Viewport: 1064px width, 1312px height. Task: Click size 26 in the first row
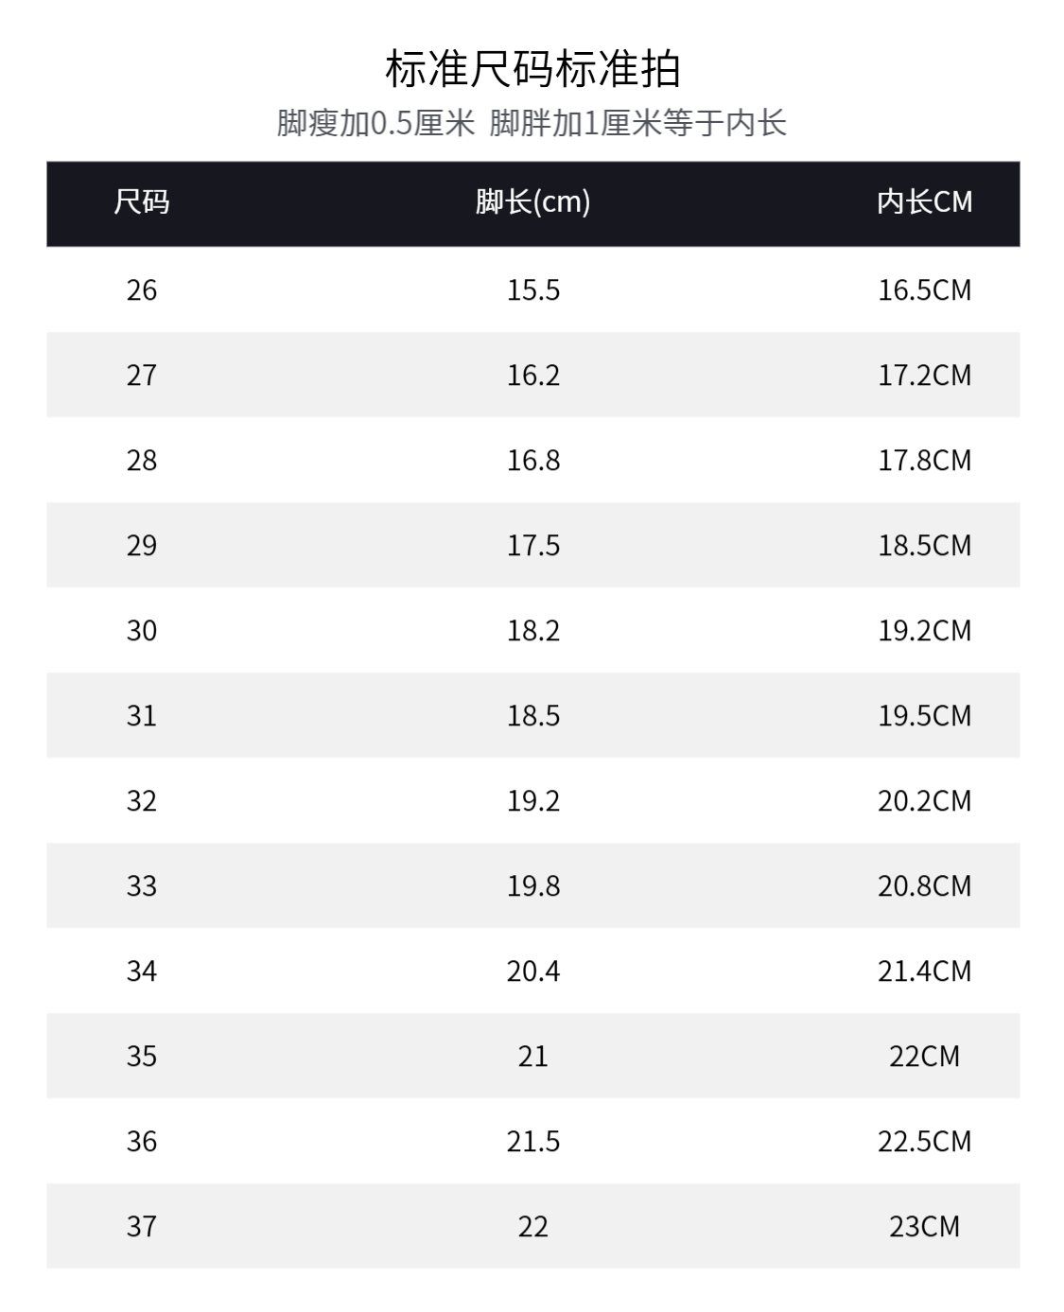(x=142, y=289)
